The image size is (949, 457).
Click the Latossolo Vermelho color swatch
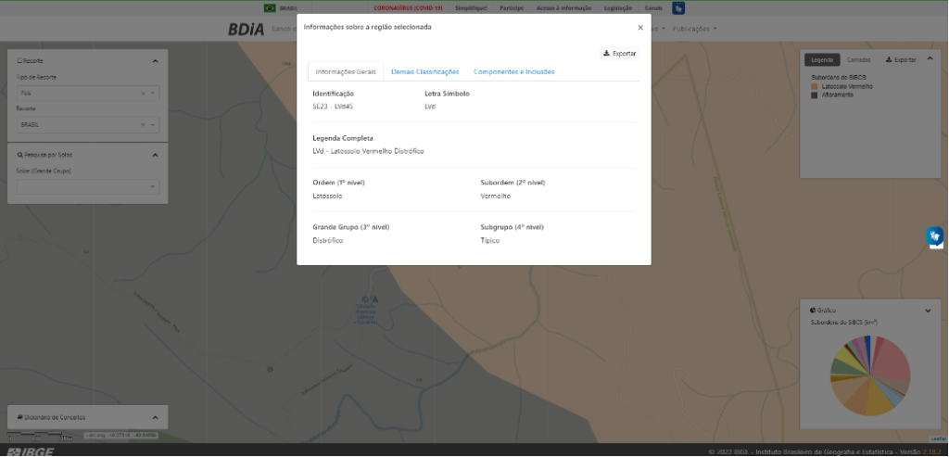point(815,86)
